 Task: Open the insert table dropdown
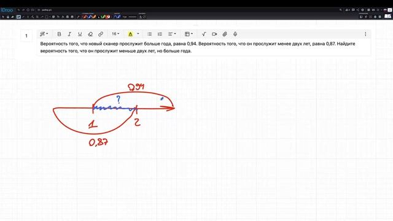click(189, 34)
